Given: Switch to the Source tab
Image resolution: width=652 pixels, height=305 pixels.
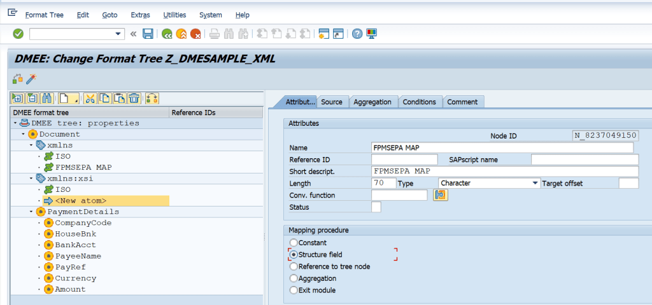Looking at the screenshot, I should (x=332, y=102).
